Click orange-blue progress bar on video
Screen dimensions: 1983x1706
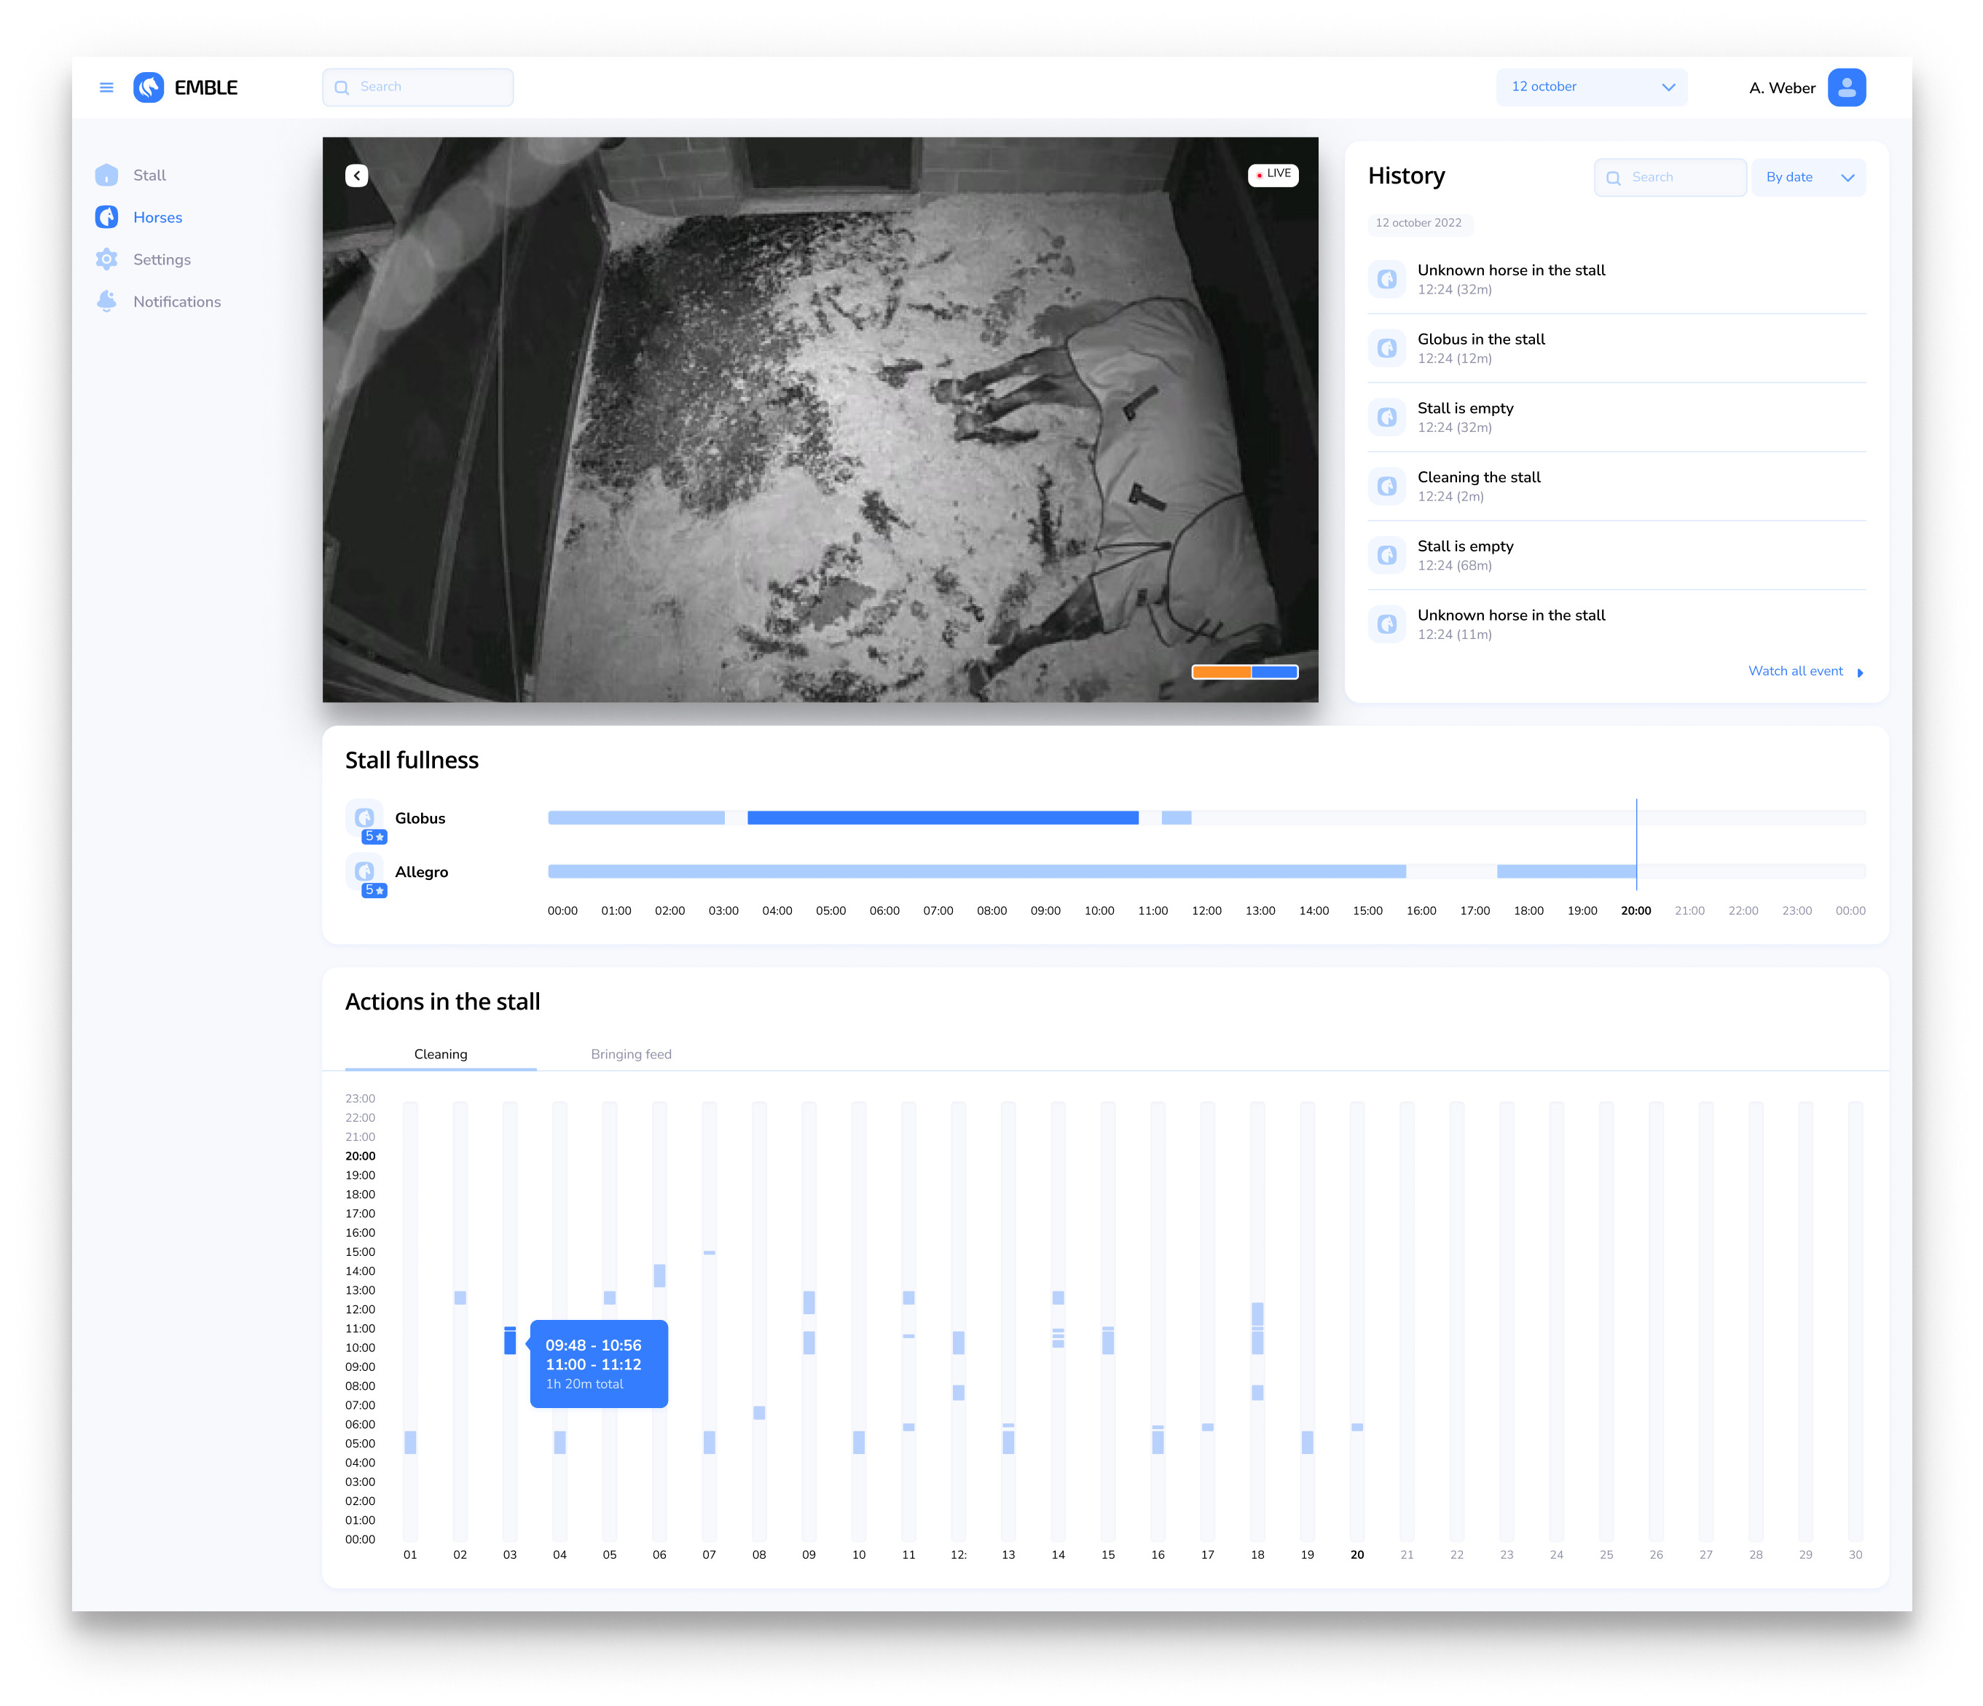click(x=1244, y=672)
